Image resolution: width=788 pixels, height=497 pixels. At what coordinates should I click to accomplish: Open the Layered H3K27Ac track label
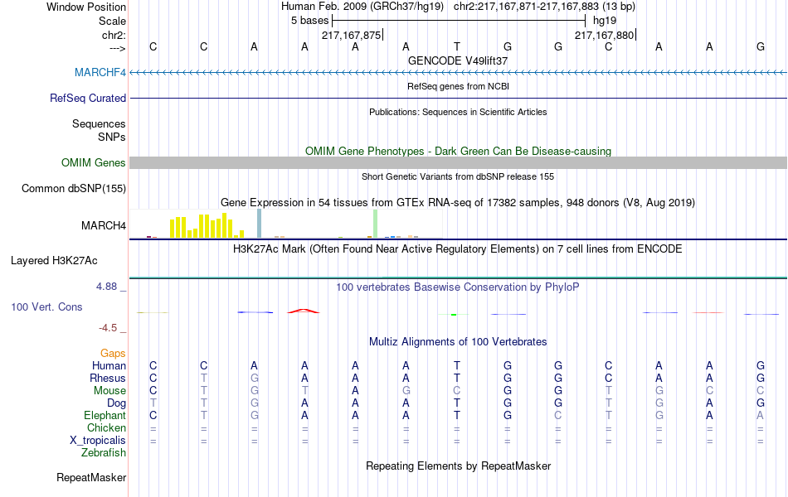coord(54,261)
